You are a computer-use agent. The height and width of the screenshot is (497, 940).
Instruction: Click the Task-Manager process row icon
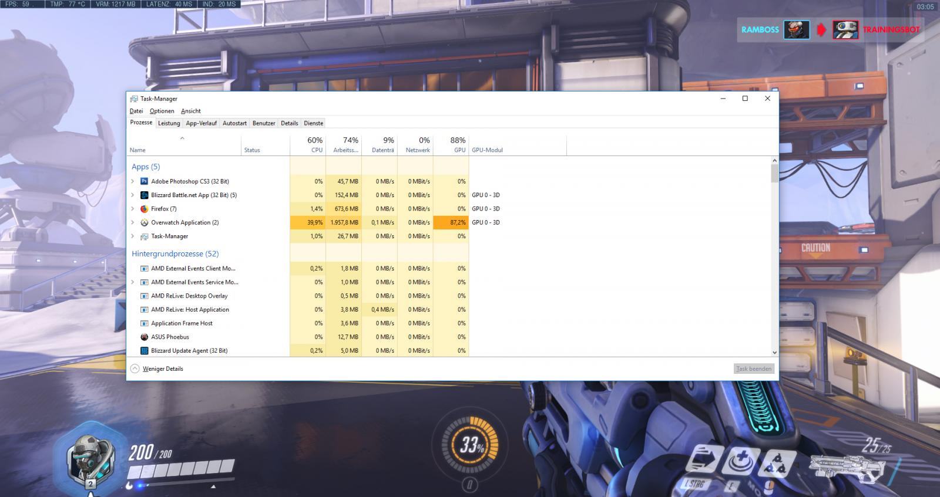coord(145,236)
